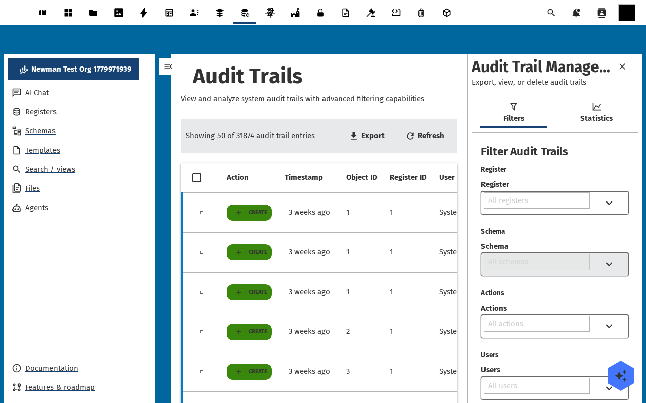
Task: Click 'Showing 50 of 31874 audit trail entries'
Action: click(x=250, y=136)
